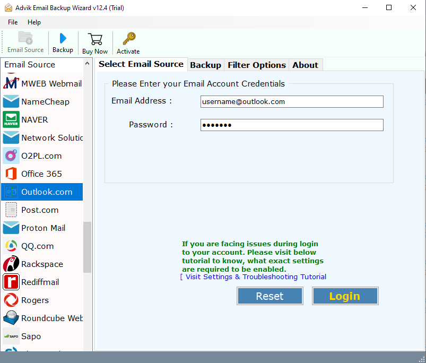Pick the O2PL.com icon
The image size is (426, 363).
pyautogui.click(x=11, y=155)
